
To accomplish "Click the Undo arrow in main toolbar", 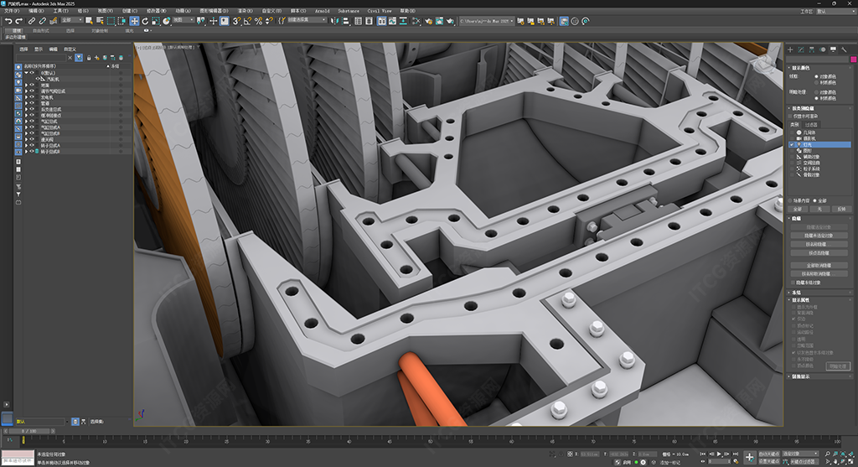I will click(7, 20).
